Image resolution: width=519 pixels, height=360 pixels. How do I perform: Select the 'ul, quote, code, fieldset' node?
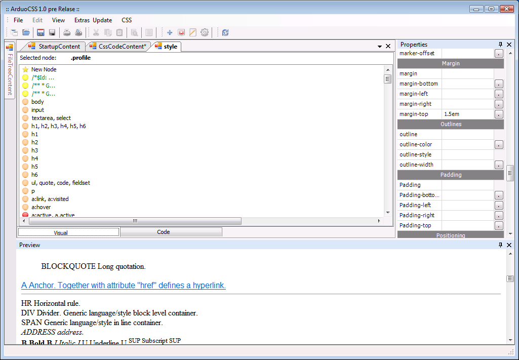(60, 183)
